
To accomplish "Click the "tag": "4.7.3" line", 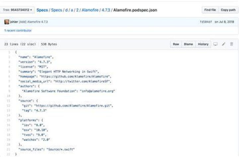I will 34,110.
